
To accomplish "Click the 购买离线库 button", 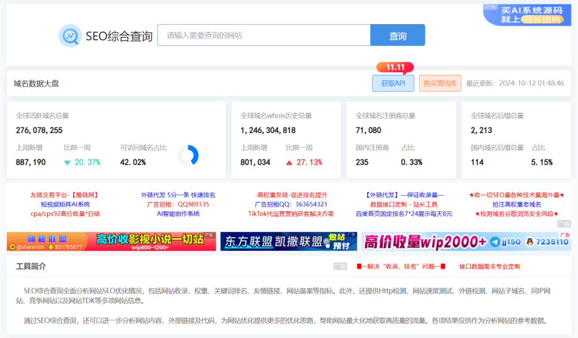I will click(439, 83).
